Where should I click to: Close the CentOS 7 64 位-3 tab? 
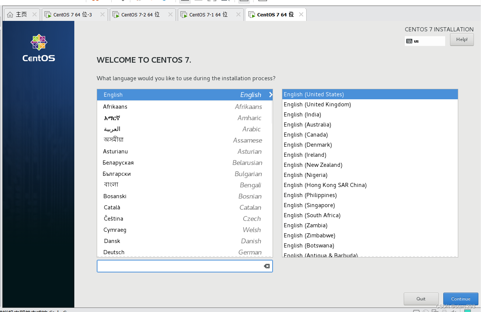102,15
